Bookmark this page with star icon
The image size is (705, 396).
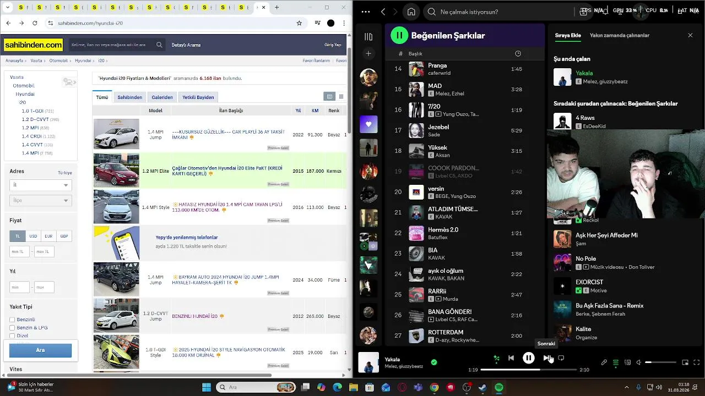coord(299,23)
